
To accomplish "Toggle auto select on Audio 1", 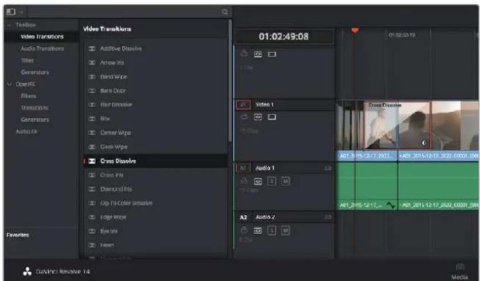I will click(x=258, y=181).
